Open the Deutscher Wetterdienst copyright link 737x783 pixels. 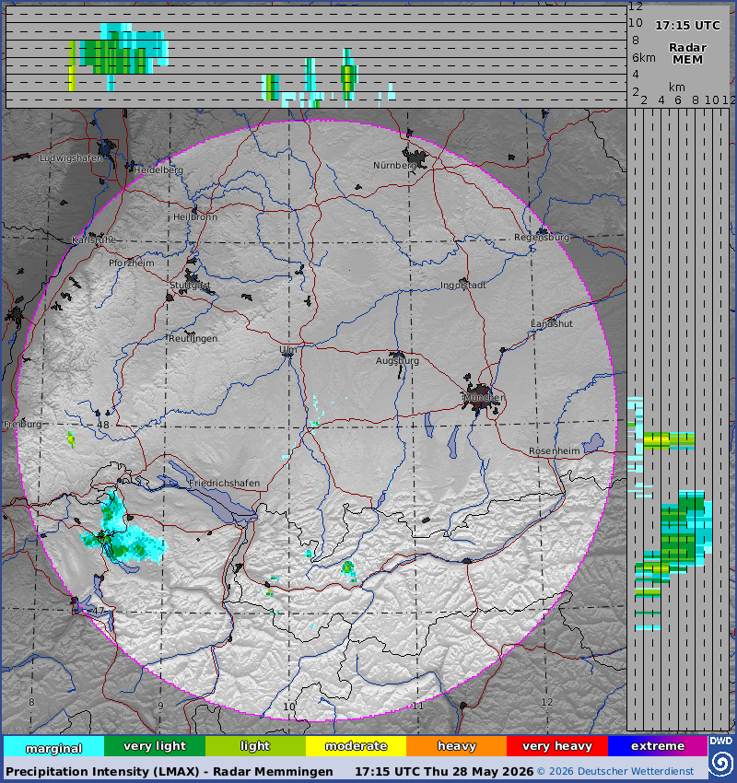click(x=615, y=772)
